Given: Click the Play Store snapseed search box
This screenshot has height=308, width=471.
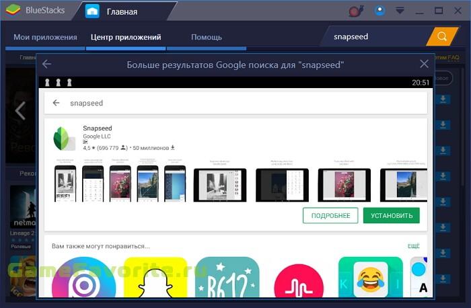Looking at the screenshot, I should 235,103.
